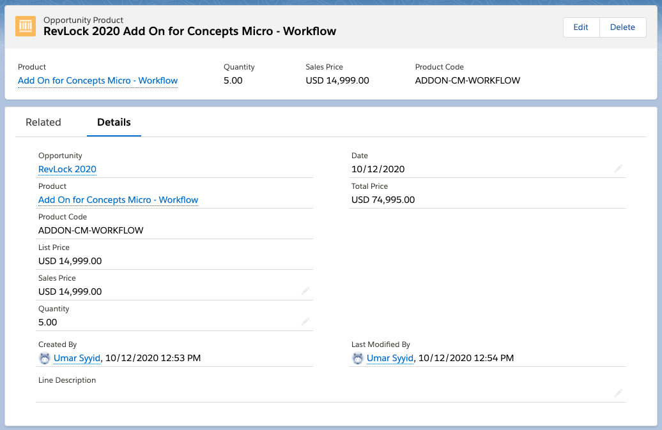Screen dimensions: 662x430
Task: Click the record title heading text
Action: [189, 31]
